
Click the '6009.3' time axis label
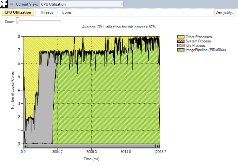[91, 152]
